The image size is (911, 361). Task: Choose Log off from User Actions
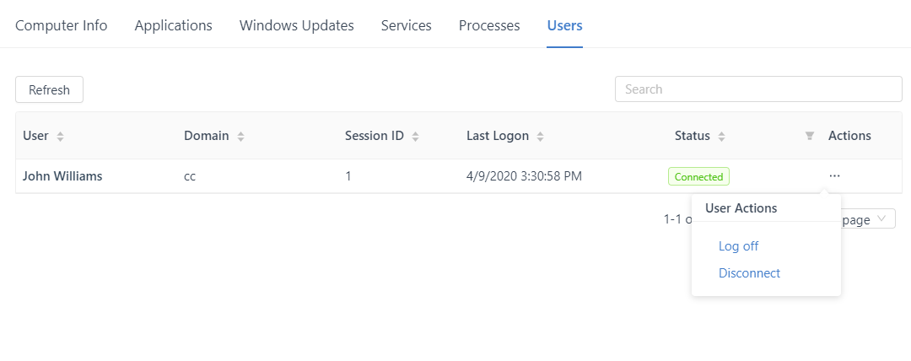click(x=738, y=246)
